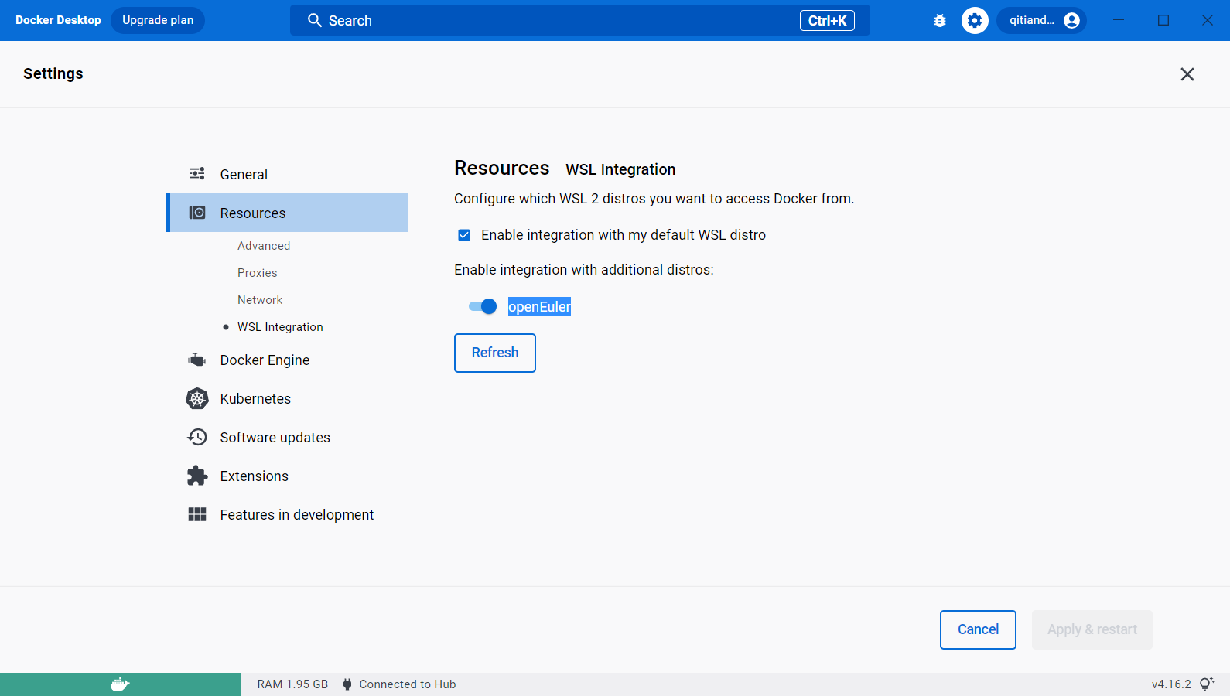Screen dimensions: 1230x696
Task: Click the v4.16.2 version text
Action: point(1171,684)
